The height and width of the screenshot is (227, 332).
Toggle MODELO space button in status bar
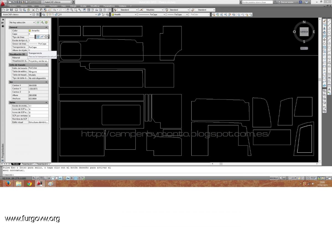click(274, 178)
